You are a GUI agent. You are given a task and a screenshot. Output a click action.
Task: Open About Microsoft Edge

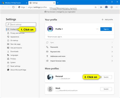(x=18, y=70)
